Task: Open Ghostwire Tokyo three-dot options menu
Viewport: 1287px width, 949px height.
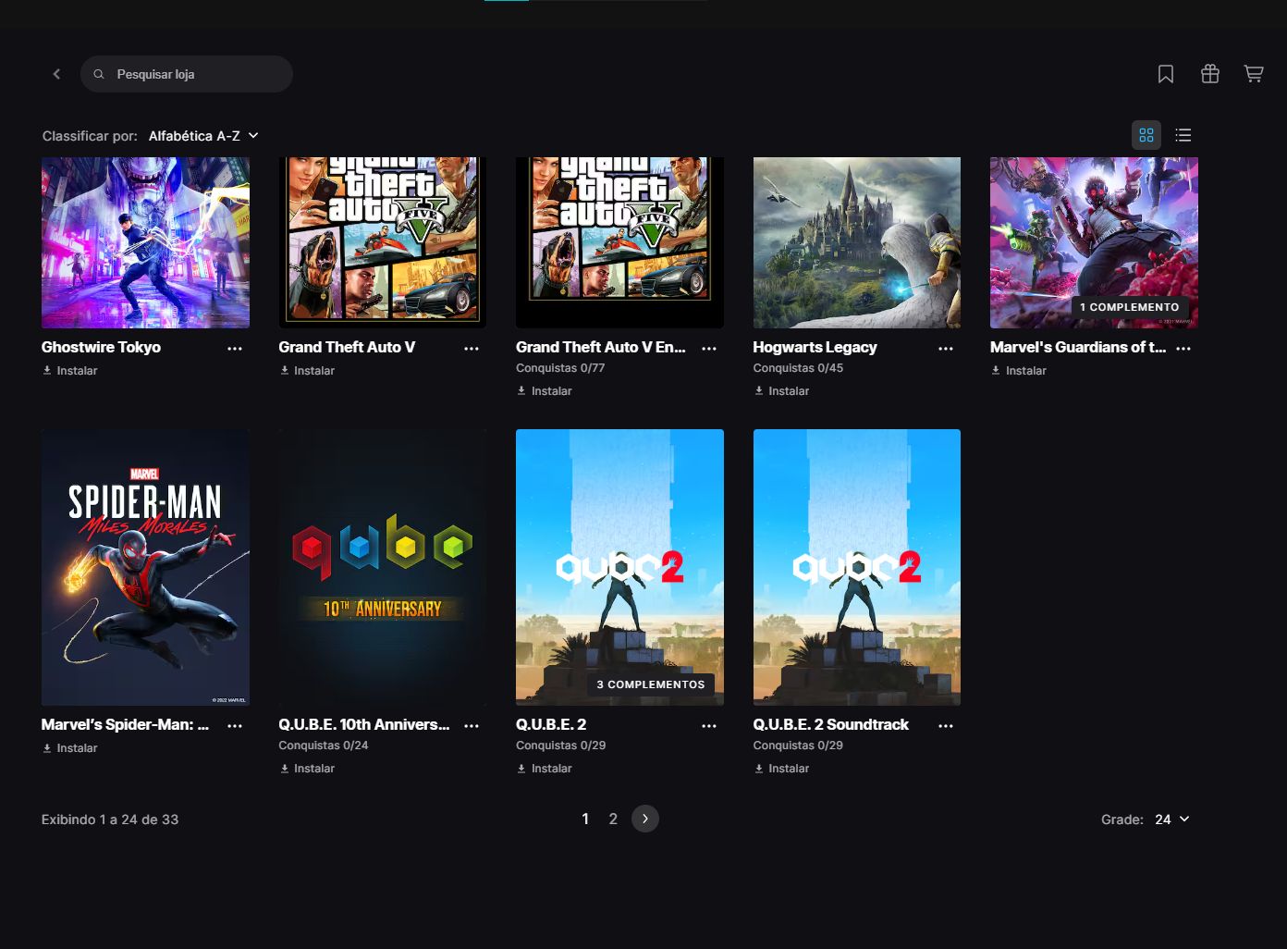Action: (235, 349)
